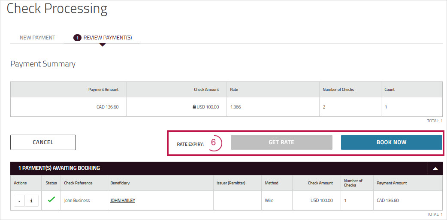The height and width of the screenshot is (220, 447).
Task: Click the 1 Payment(s) Awaiting Booking title
Action: (x=59, y=168)
